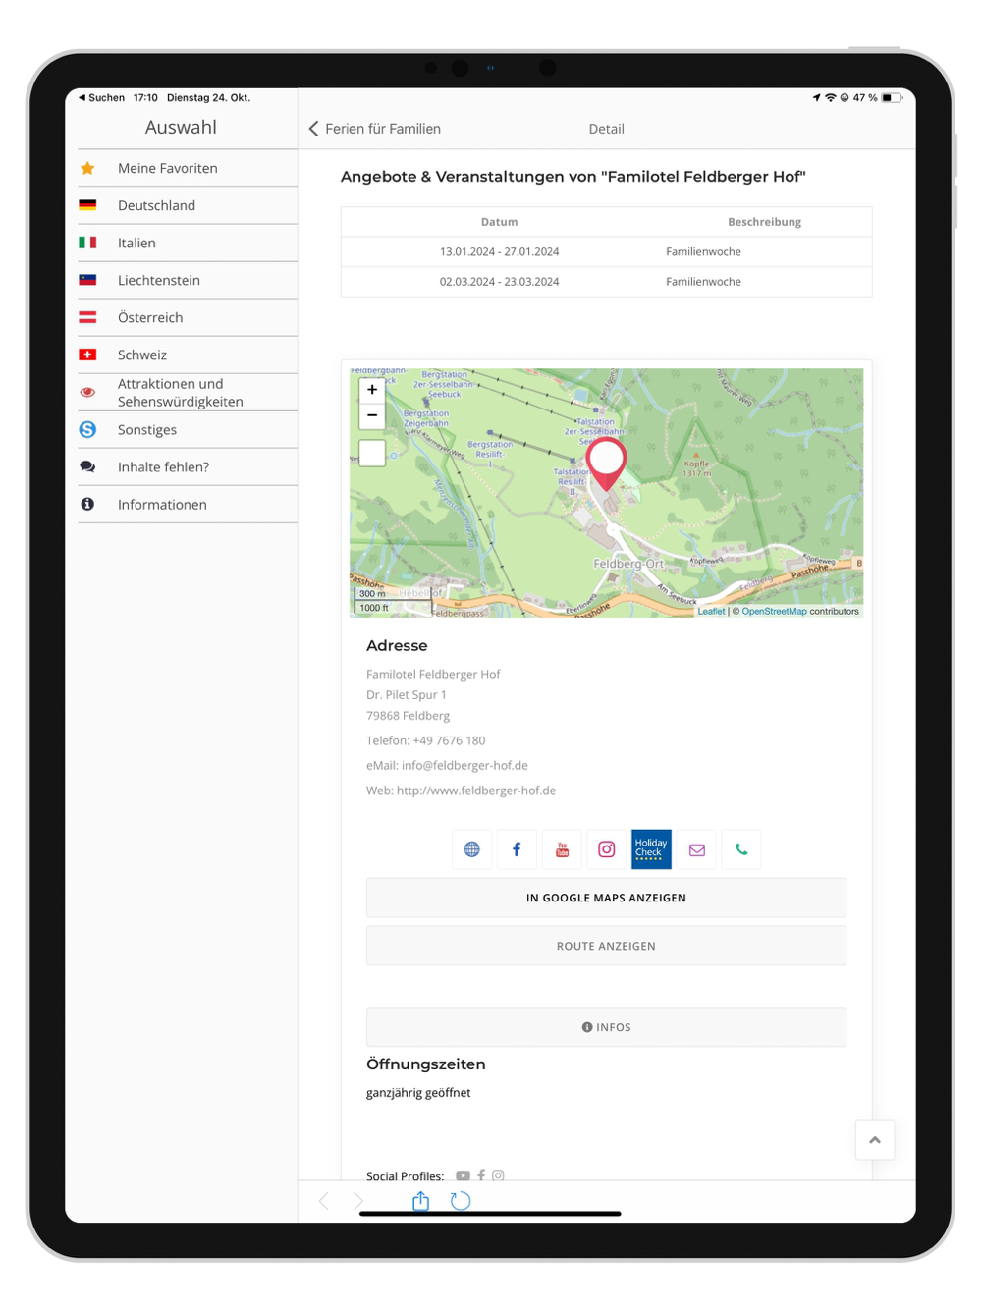Screen dimensions: 982x1310
Task: Open Informationen in the sidebar
Action: 188,505
